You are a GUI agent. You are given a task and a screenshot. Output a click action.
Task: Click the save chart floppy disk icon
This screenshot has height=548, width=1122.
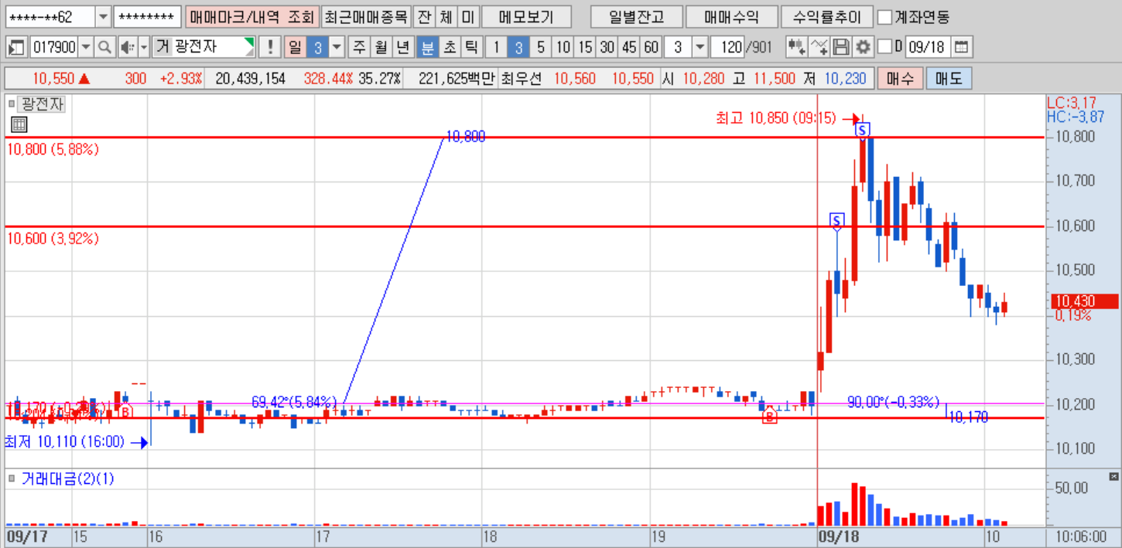(x=842, y=47)
